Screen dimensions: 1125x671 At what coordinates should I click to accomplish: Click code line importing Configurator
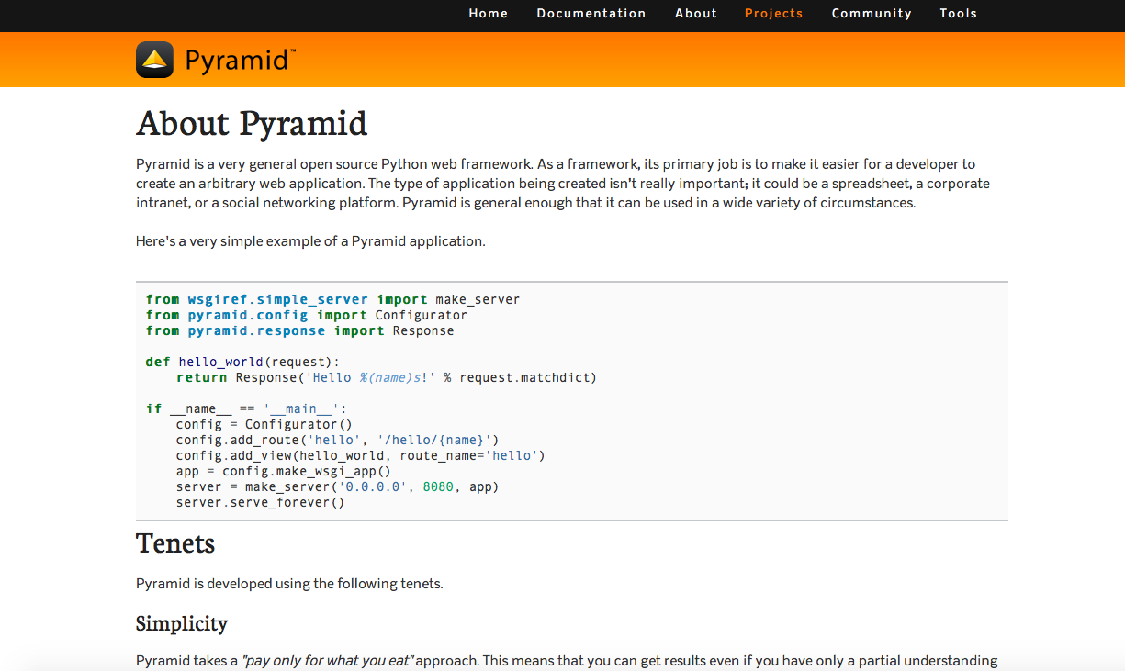point(307,315)
